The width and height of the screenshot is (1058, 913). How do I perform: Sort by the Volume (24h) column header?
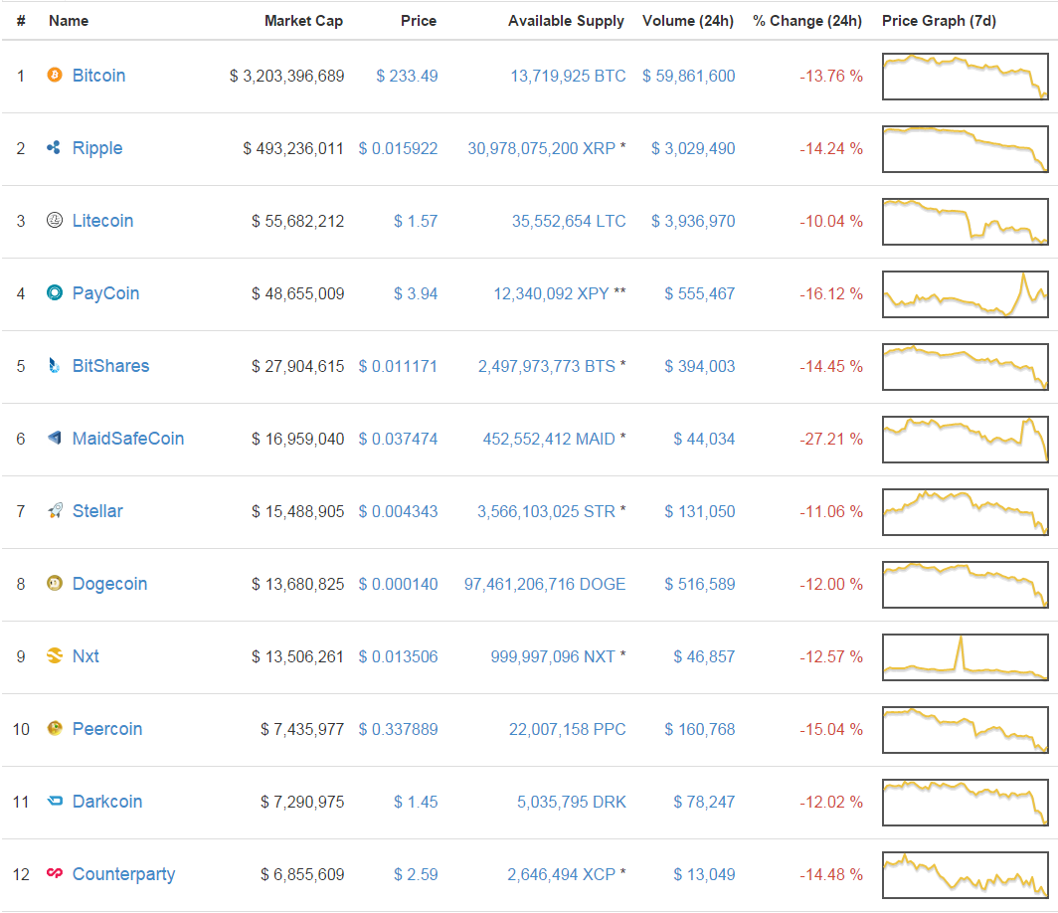687,21
